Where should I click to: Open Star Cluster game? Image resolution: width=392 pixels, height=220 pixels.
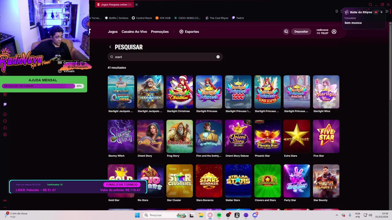click(x=179, y=181)
